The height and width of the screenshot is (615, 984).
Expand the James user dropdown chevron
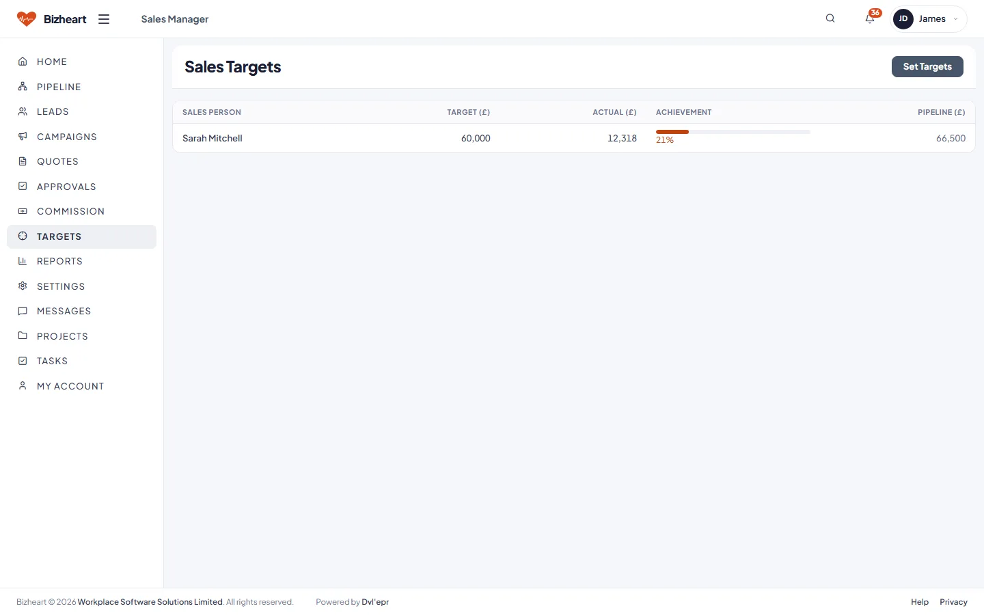(x=955, y=19)
